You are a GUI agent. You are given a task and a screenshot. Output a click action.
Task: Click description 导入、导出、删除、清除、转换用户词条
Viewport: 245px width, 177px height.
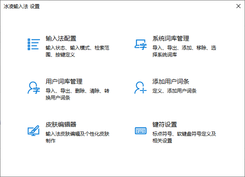click(x=77, y=94)
